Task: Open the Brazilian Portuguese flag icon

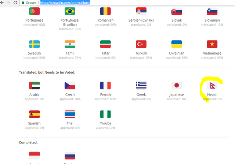Action: coord(70,11)
